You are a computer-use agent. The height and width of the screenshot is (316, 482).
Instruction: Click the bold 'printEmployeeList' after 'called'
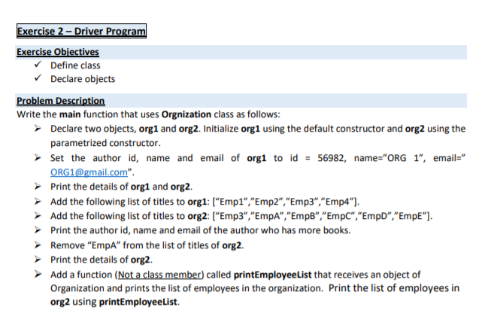pyautogui.click(x=272, y=274)
